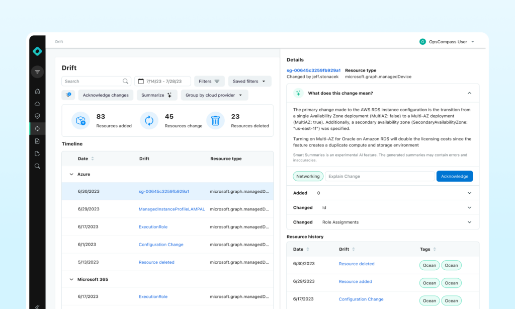Collapse the Microsoft 365 group
The image size is (515, 309).
(x=71, y=279)
